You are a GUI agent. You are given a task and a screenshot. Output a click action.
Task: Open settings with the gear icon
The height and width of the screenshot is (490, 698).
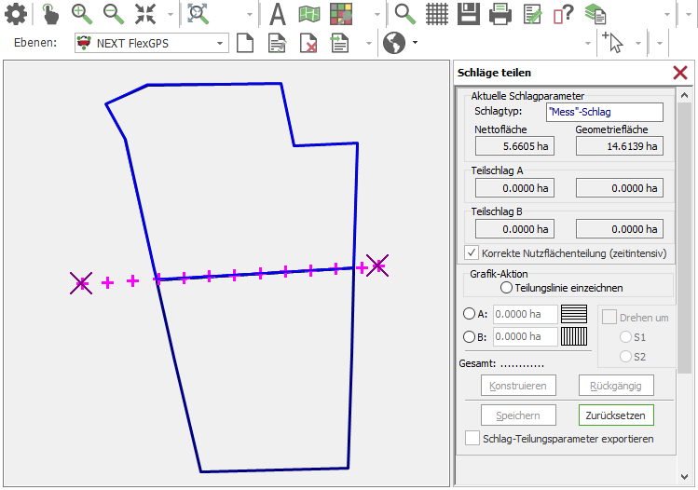click(x=16, y=14)
